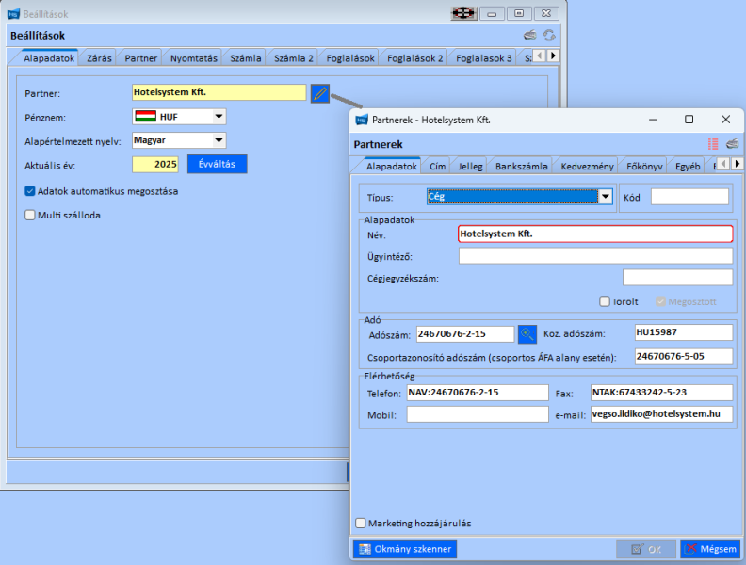Click the Telefon input field
This screenshot has width=746, height=565.
[x=478, y=393]
